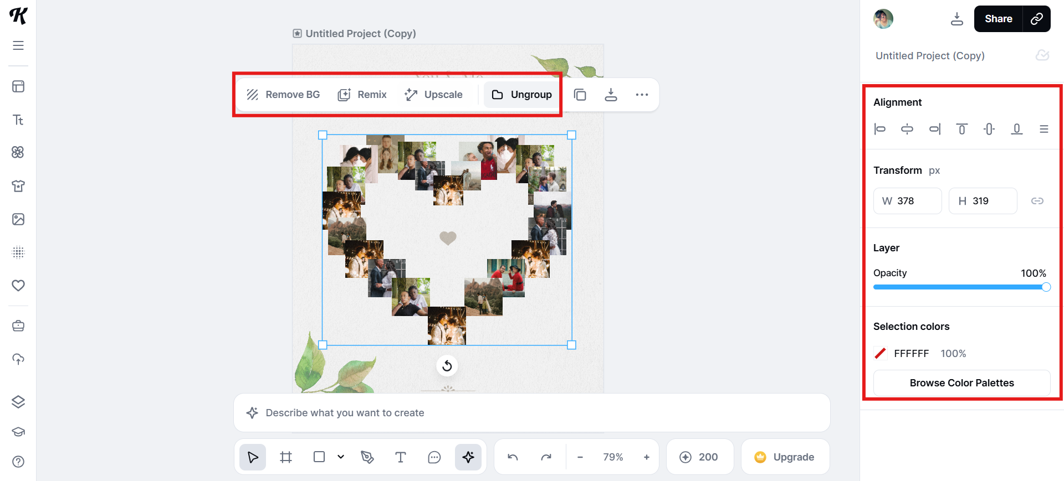Choose the Rectangle shape tool

pos(319,457)
